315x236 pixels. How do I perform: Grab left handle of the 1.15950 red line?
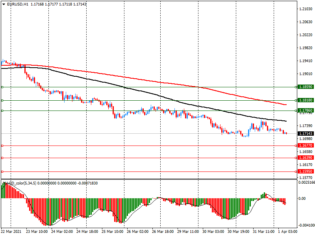click(2, 171)
